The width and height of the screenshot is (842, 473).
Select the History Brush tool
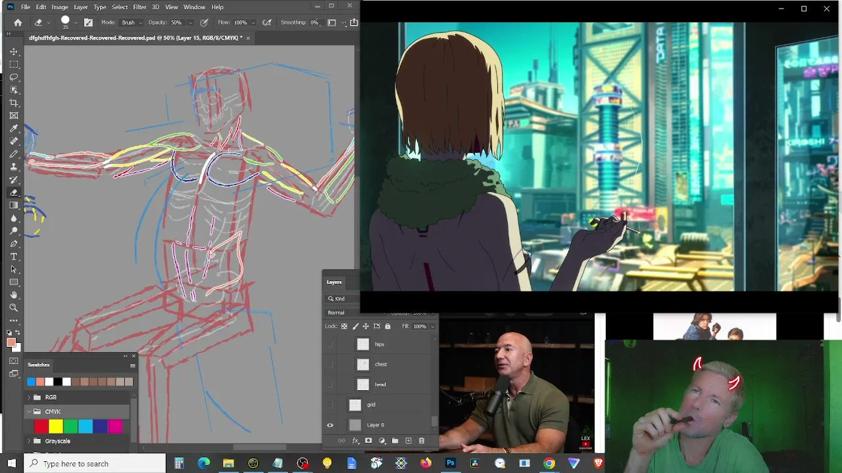click(14, 179)
